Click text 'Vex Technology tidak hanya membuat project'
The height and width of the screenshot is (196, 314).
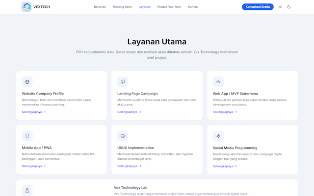click(181, 194)
